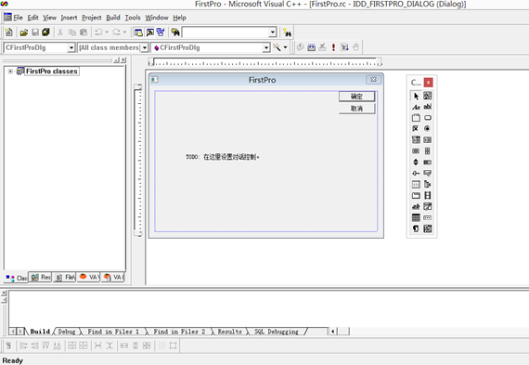This screenshot has height=365, width=529.
Task: Choose the Group Box control tool
Action: click(x=416, y=118)
